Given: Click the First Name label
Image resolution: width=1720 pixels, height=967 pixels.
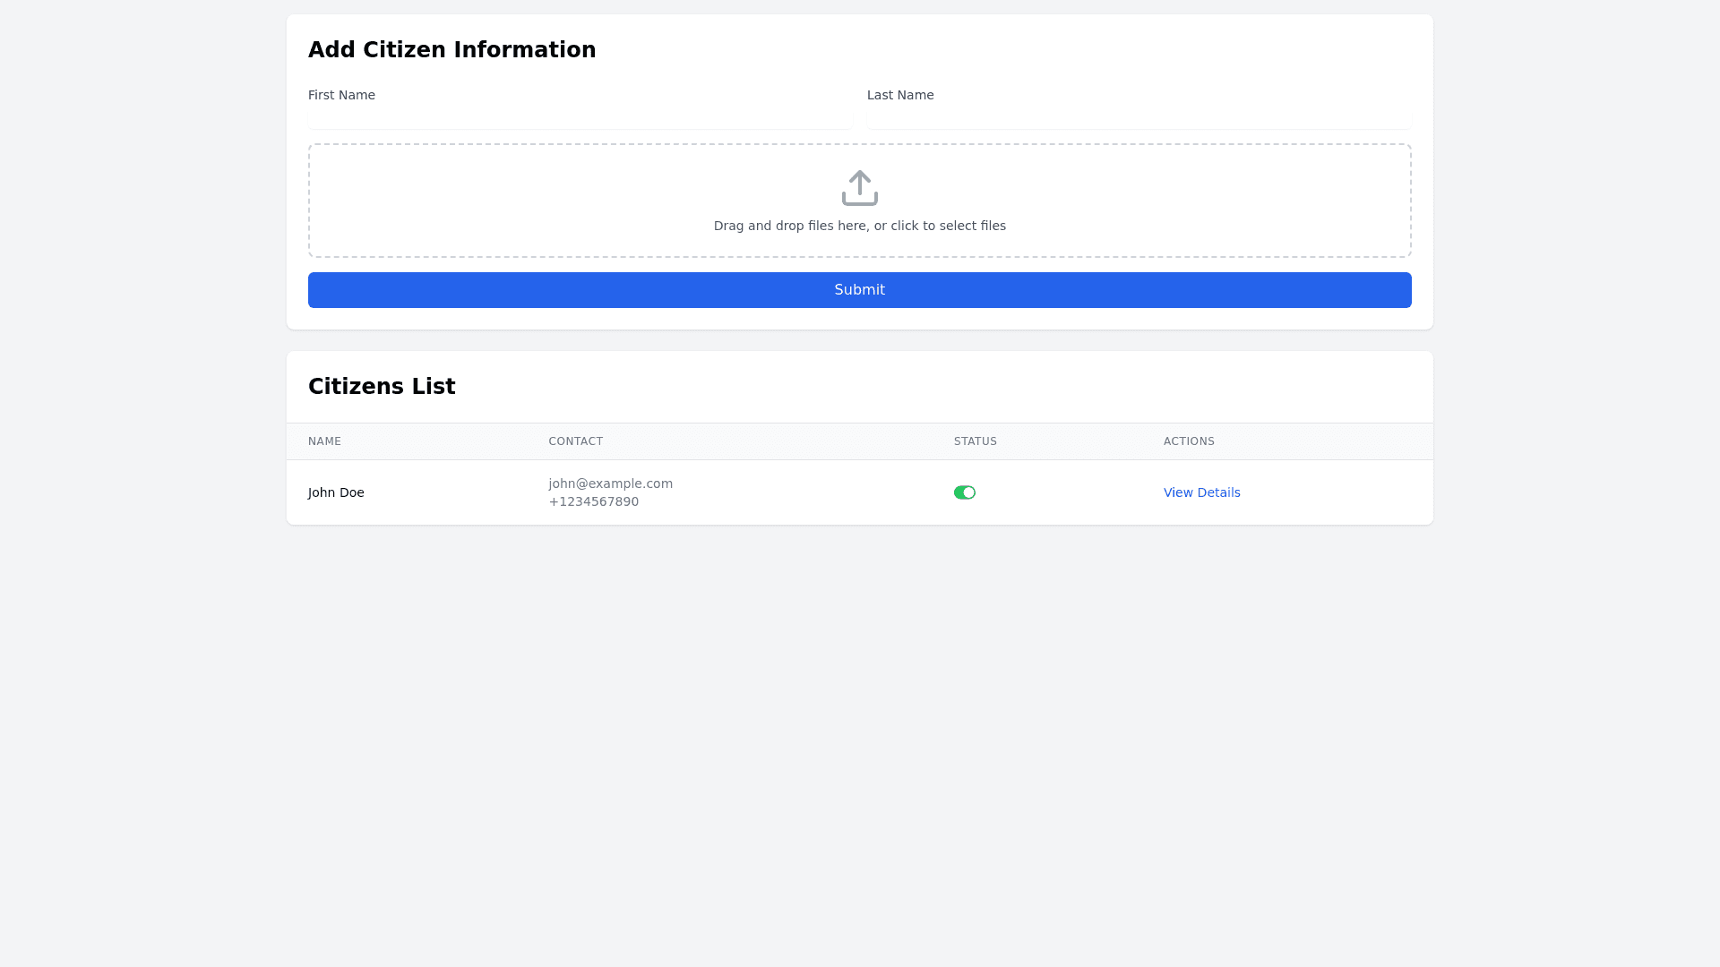Looking at the screenshot, I should coord(341,95).
